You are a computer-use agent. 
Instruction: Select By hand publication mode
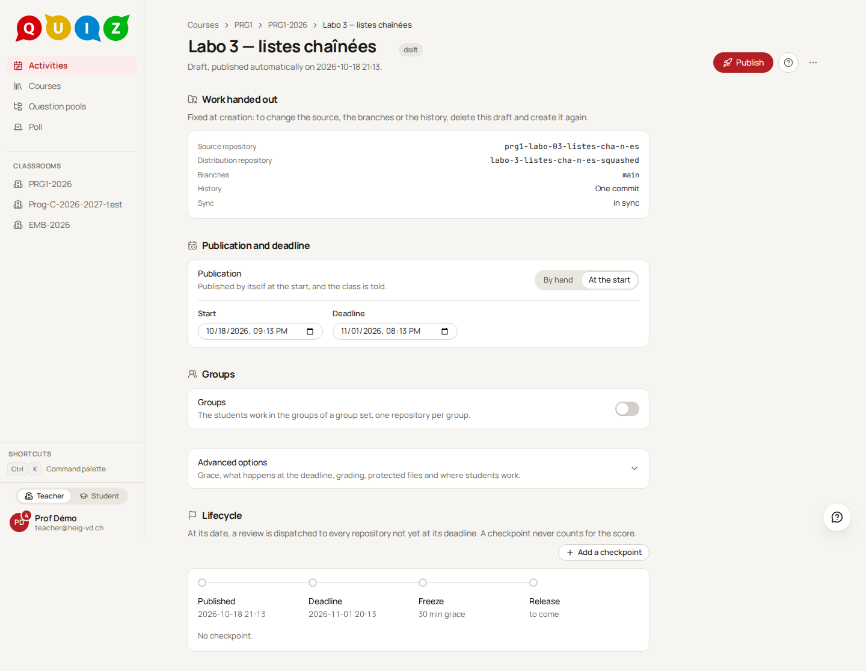(558, 280)
